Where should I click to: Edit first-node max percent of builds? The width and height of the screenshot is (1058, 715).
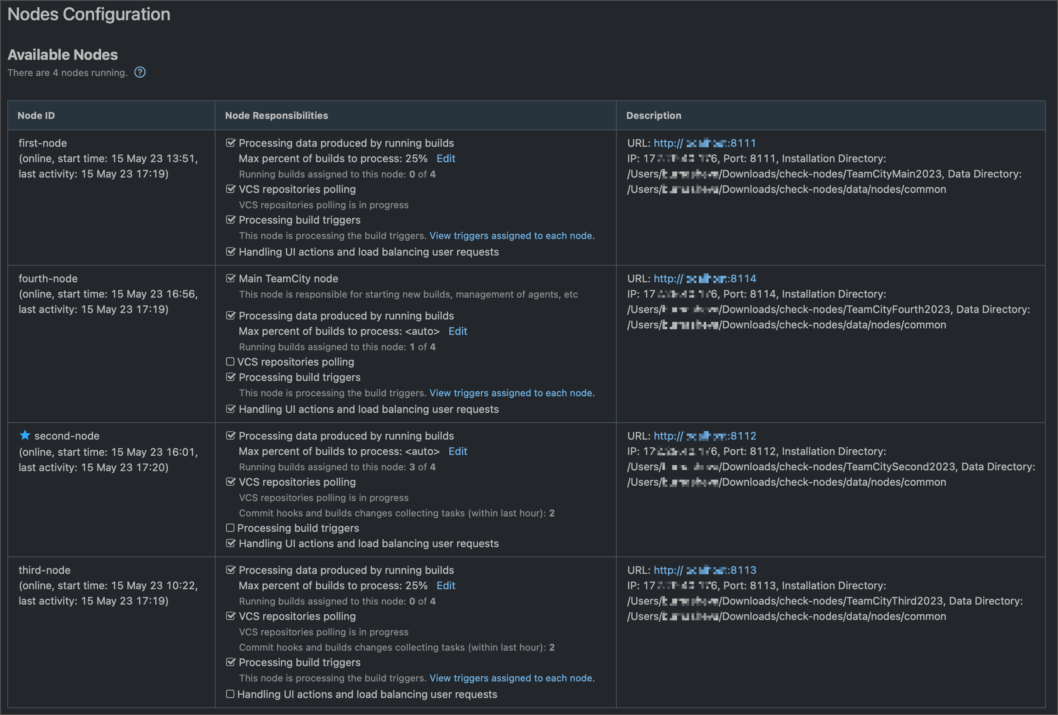(445, 159)
